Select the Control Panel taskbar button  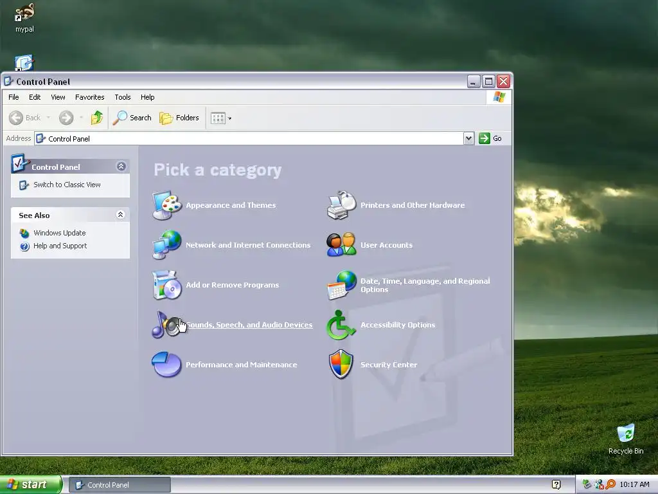coord(120,485)
